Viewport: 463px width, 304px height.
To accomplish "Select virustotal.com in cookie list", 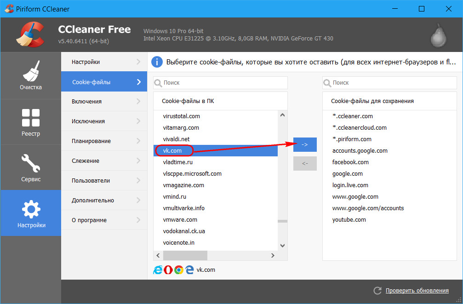I will click(x=216, y=116).
